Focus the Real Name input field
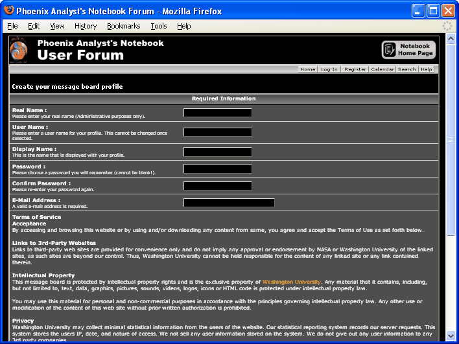The height and width of the screenshot is (344, 459). (x=217, y=113)
